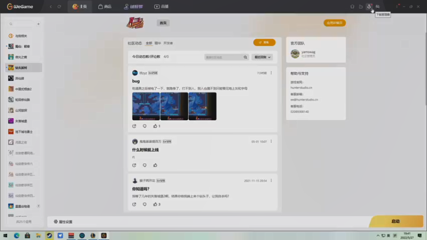Open the 直播 live stream tab
The image size is (427, 240).
pyautogui.click(x=162, y=6)
